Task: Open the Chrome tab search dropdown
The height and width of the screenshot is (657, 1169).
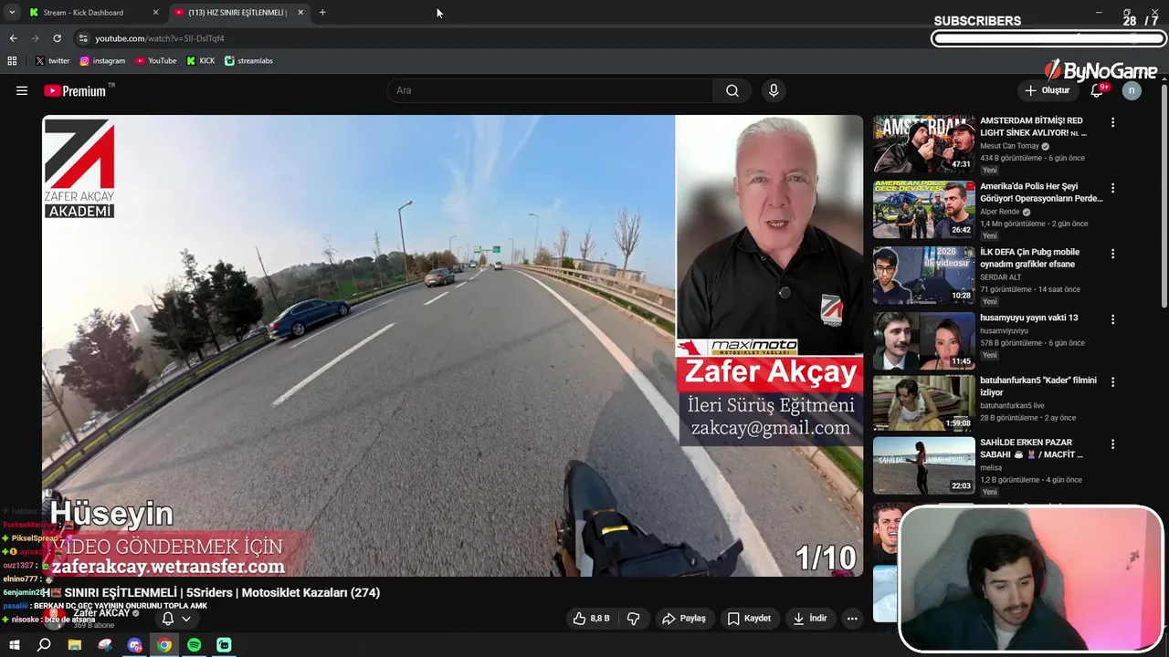Action: pos(12,13)
